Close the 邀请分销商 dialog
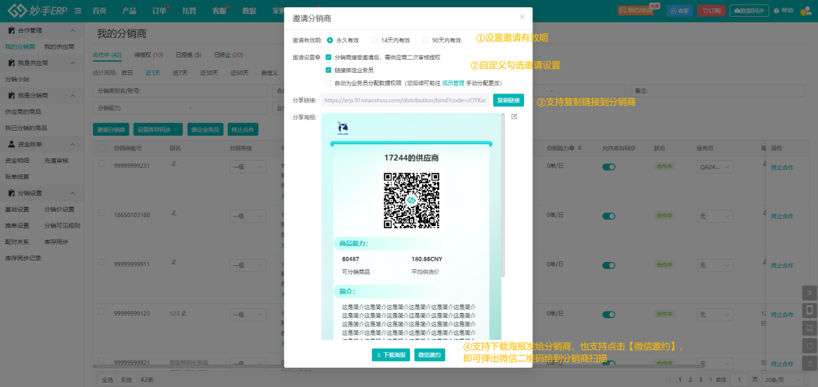 (x=522, y=17)
